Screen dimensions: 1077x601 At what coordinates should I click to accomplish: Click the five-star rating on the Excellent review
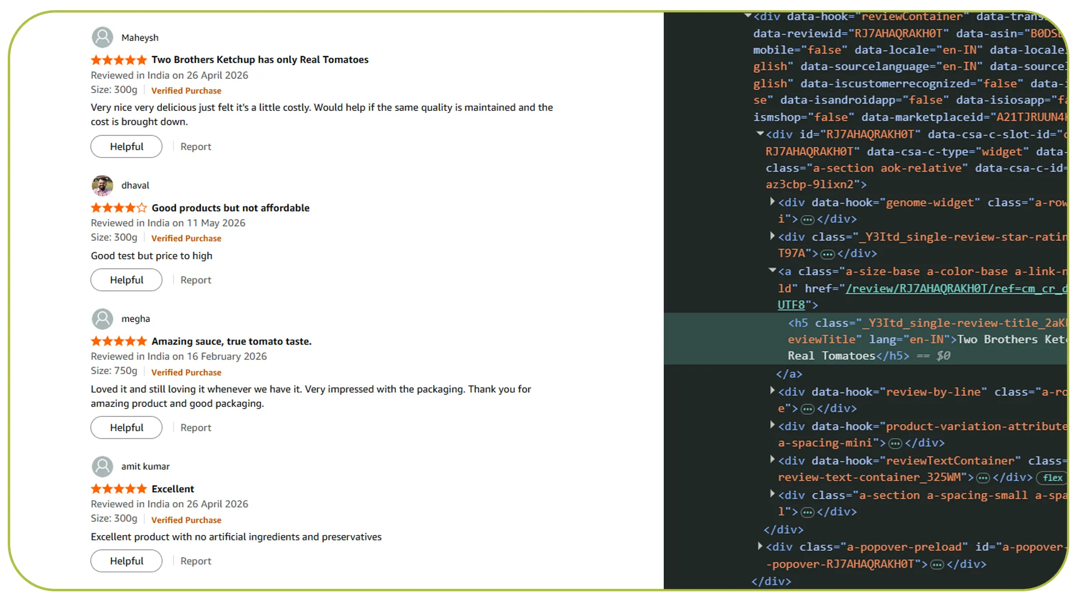click(119, 489)
